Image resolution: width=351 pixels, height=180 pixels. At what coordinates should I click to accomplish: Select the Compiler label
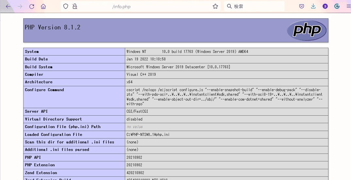[34, 74]
